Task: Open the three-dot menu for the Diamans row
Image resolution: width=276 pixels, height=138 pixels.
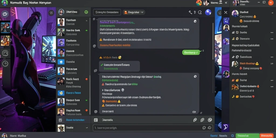Action: click(x=272, y=39)
